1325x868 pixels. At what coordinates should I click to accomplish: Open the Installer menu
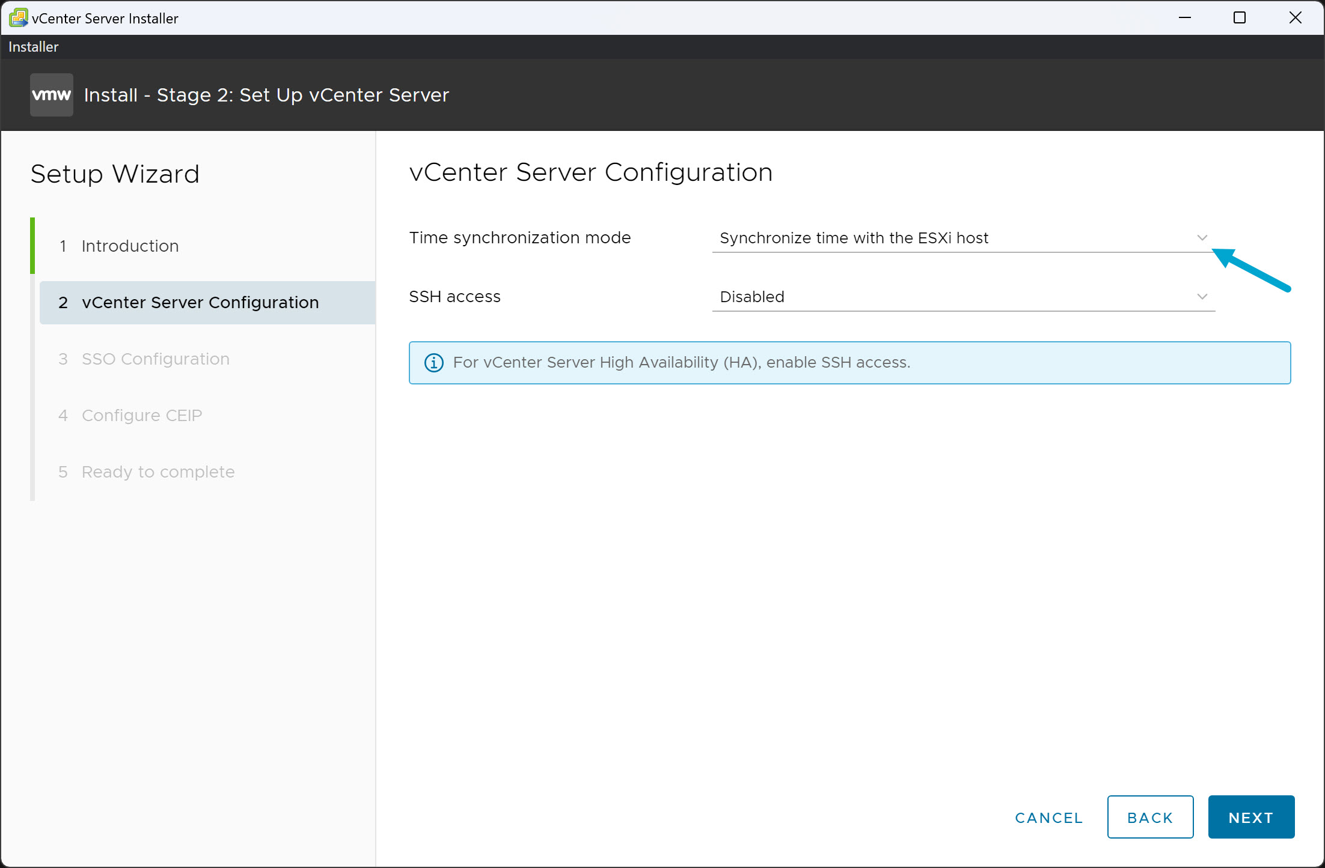[33, 46]
